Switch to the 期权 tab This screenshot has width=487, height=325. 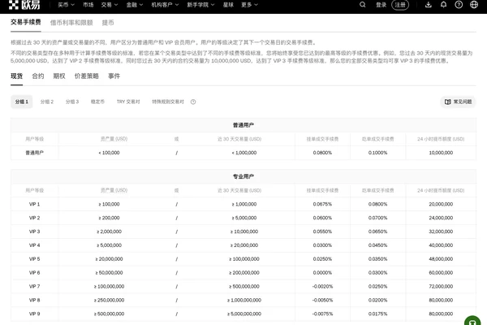(x=59, y=76)
